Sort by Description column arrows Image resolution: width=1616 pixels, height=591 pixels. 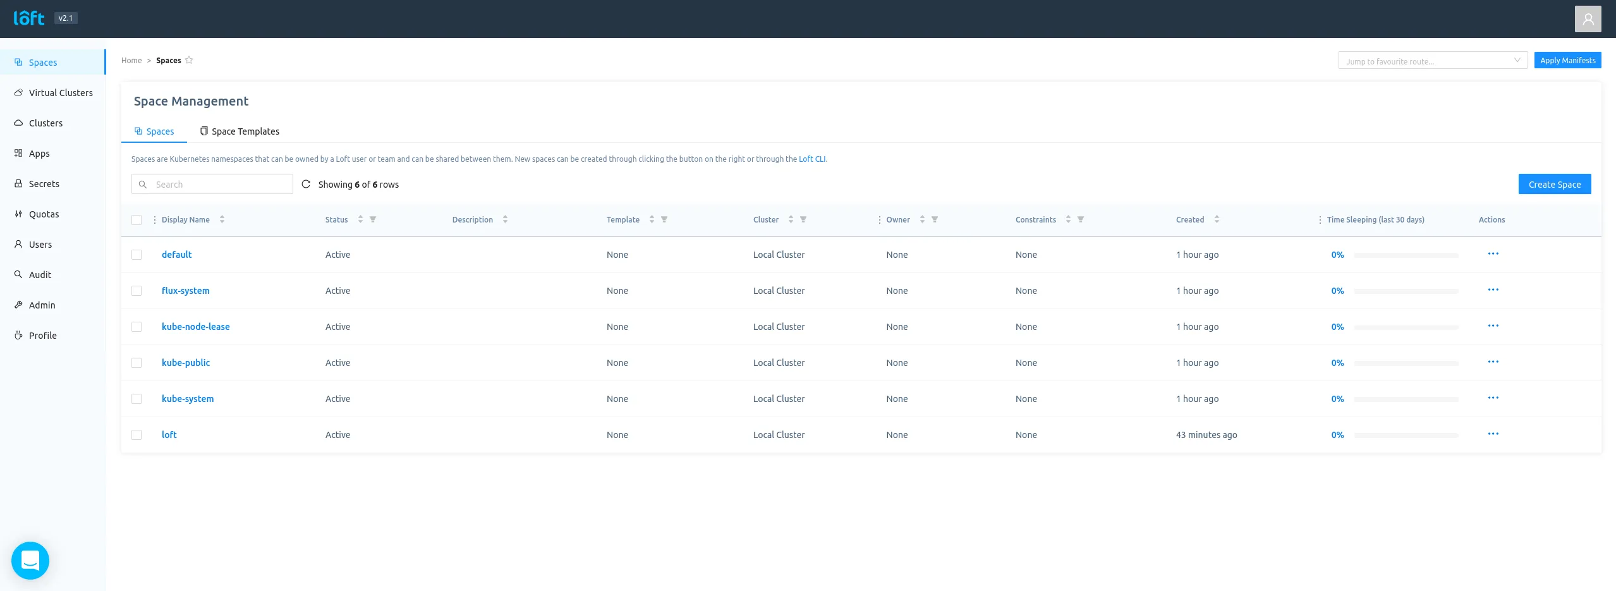pyautogui.click(x=505, y=219)
